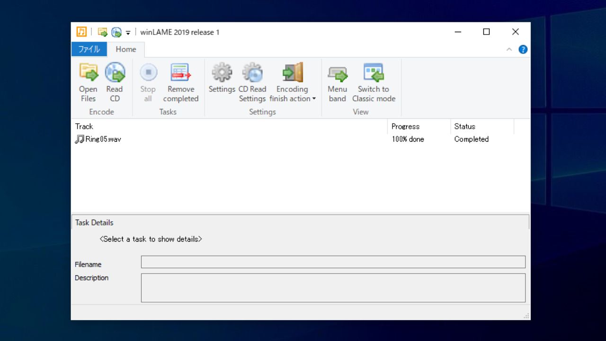The height and width of the screenshot is (341, 606).
Task: Click the window resize grip in status bar
Action: coord(526,316)
